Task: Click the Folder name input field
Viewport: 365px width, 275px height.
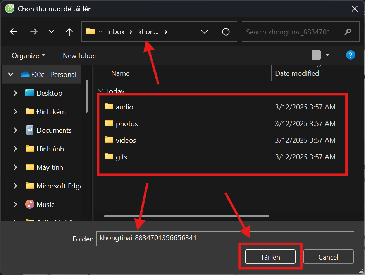Action: click(225, 239)
